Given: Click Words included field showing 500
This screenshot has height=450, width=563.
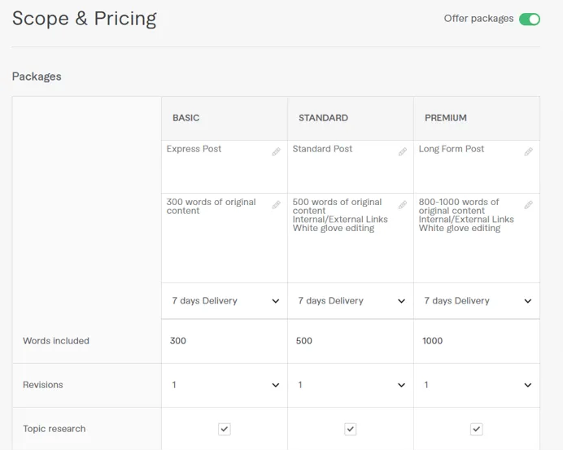Looking at the screenshot, I should point(351,341).
